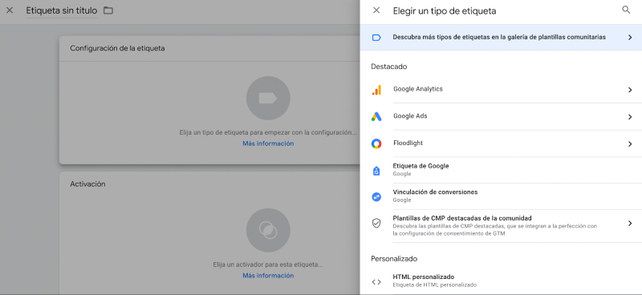Close the untitled tag editor
The height and width of the screenshot is (295, 642).
coord(10,10)
